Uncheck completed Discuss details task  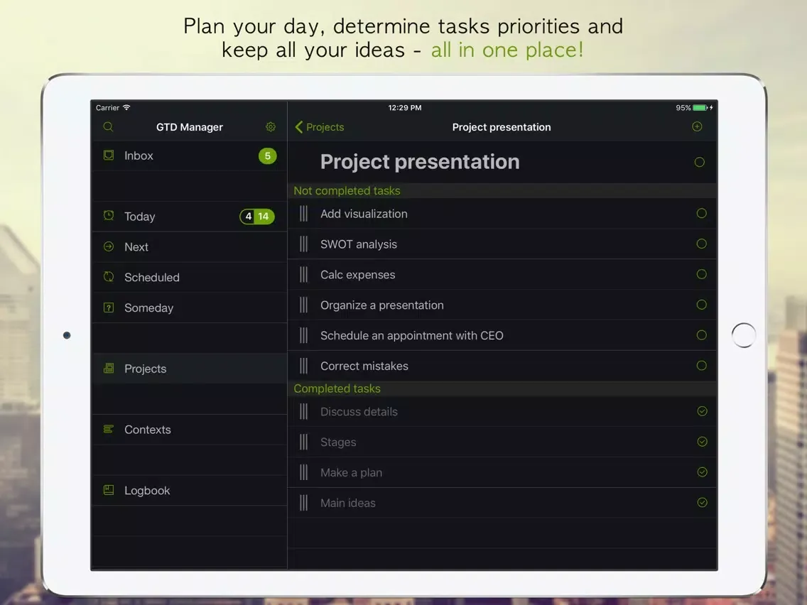702,411
